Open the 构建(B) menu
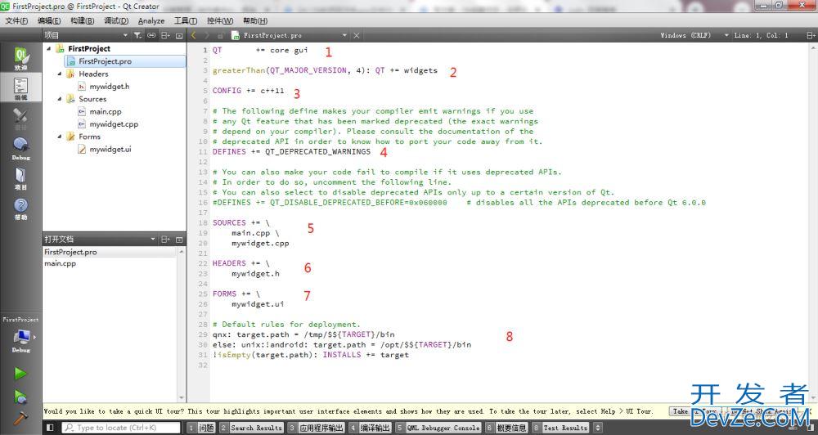The height and width of the screenshot is (435, 818). click(x=83, y=21)
